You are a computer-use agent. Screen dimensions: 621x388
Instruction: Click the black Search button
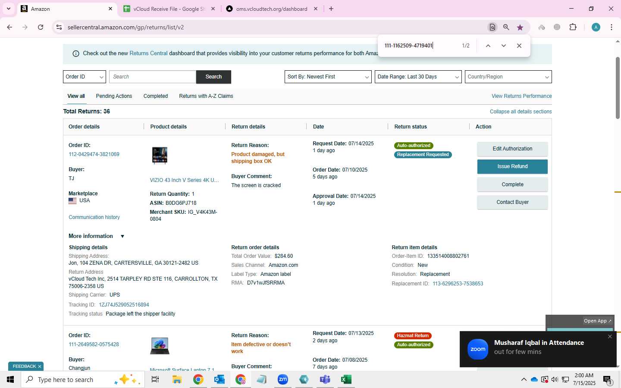coord(213,77)
